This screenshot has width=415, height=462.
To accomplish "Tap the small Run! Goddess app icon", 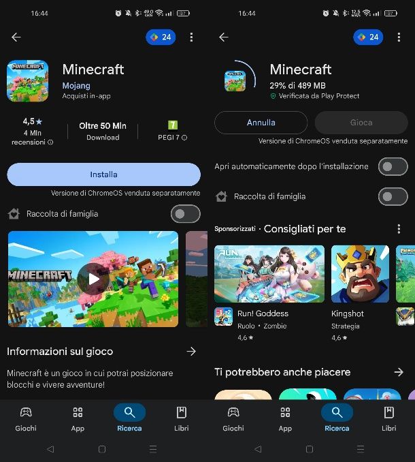I will click(224, 316).
